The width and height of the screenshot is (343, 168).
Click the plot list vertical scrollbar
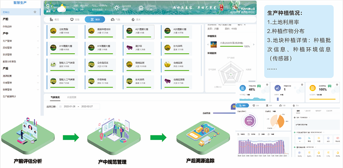[x=202, y=50]
